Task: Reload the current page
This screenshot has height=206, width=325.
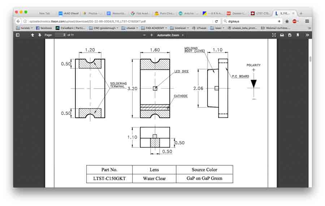Action: [x=216, y=21]
